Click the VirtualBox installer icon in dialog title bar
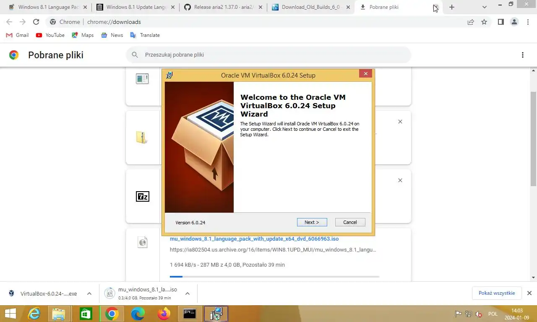Screen dimensions: 537x322 coord(169,75)
